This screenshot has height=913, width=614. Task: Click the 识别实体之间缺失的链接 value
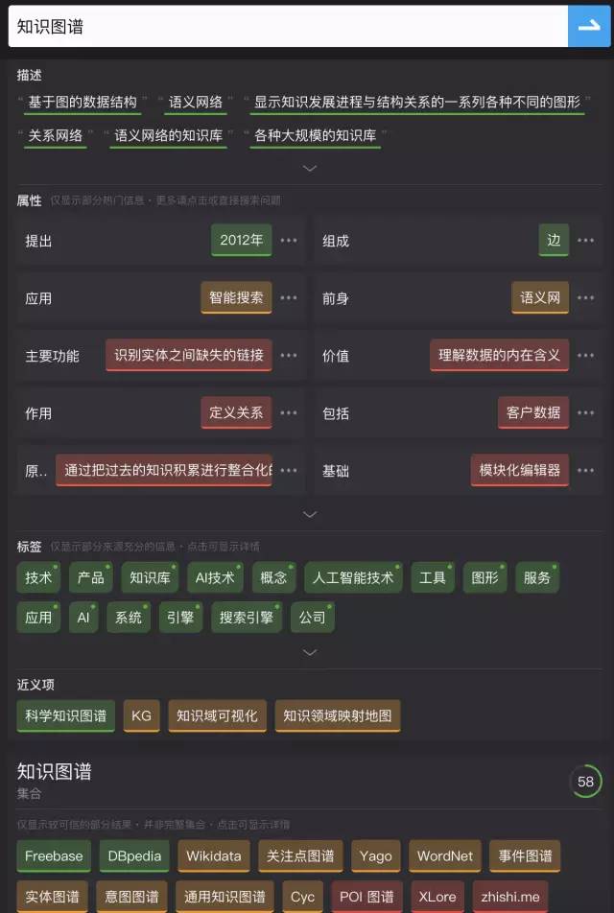[x=189, y=356]
